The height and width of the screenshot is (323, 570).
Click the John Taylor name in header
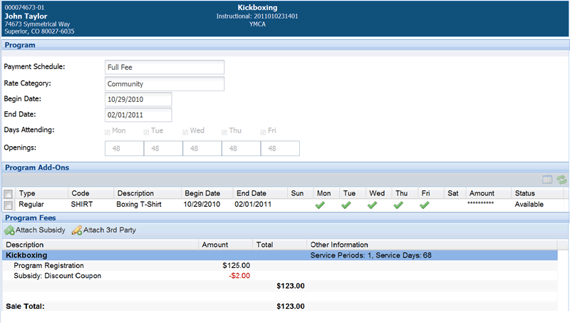tap(26, 16)
